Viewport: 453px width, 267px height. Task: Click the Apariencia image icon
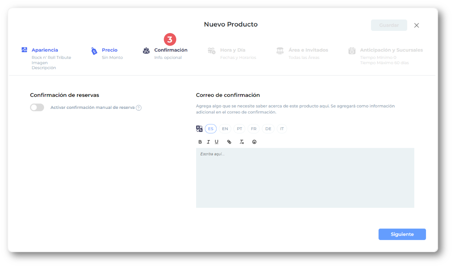tap(24, 50)
